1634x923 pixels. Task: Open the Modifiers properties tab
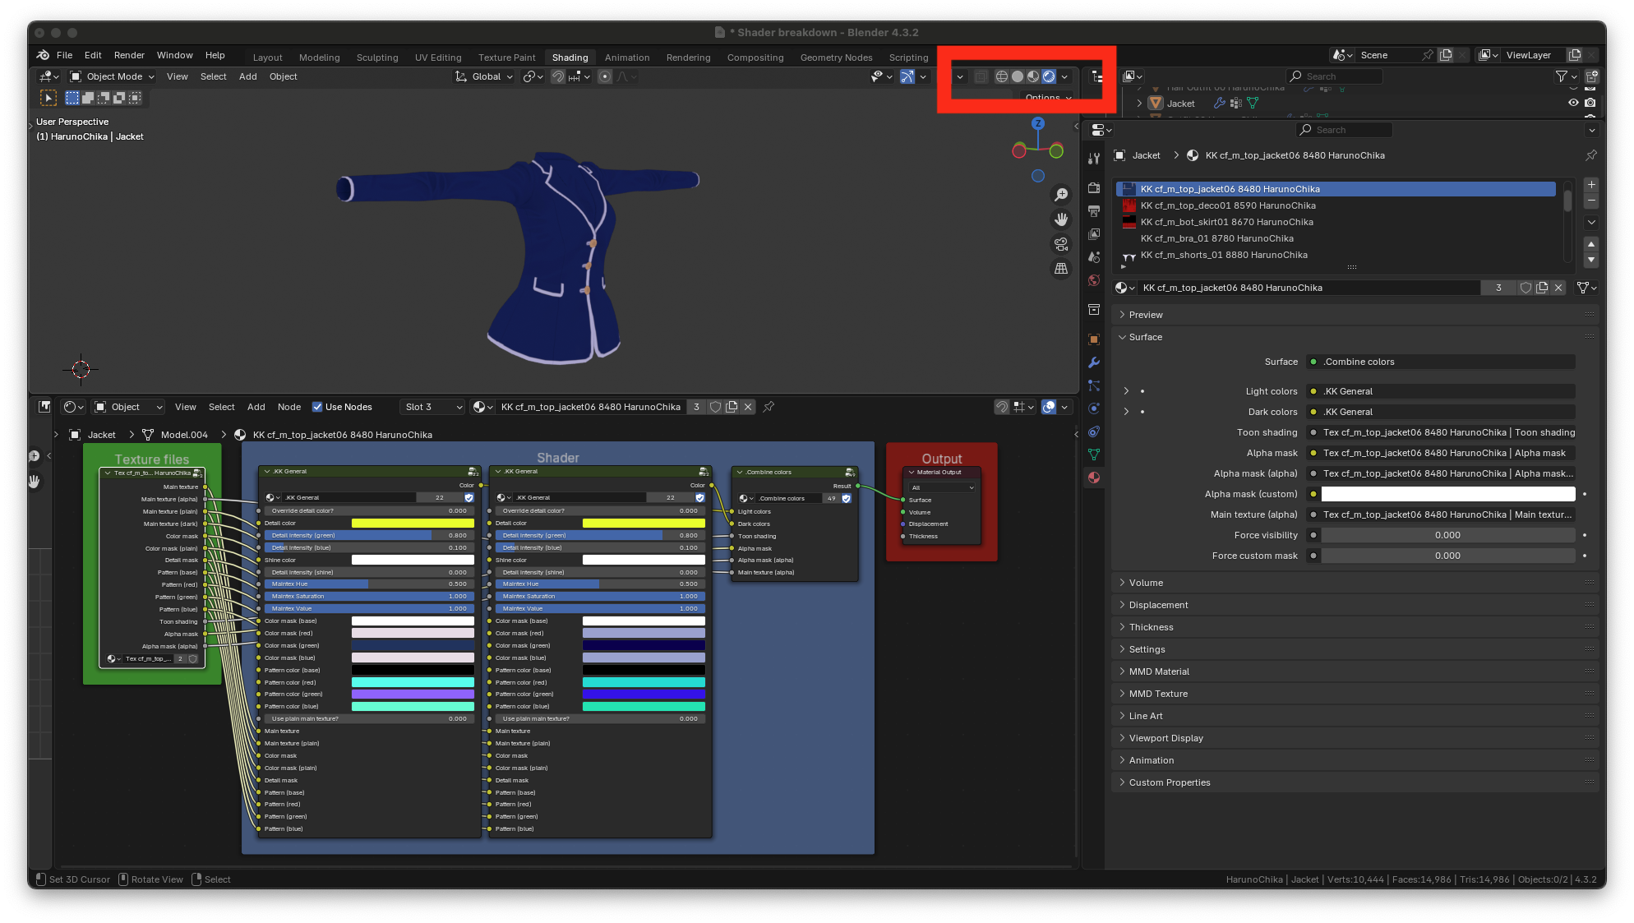coord(1094,362)
